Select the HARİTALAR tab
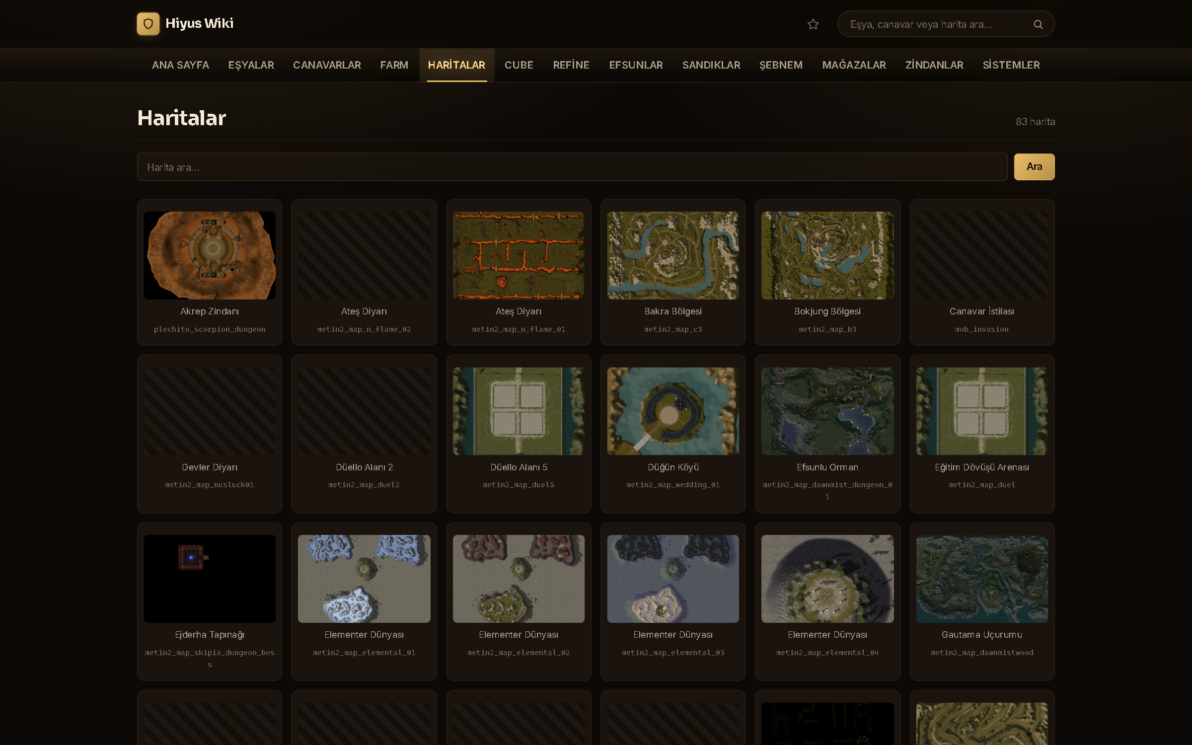This screenshot has height=745, width=1192. (x=456, y=65)
